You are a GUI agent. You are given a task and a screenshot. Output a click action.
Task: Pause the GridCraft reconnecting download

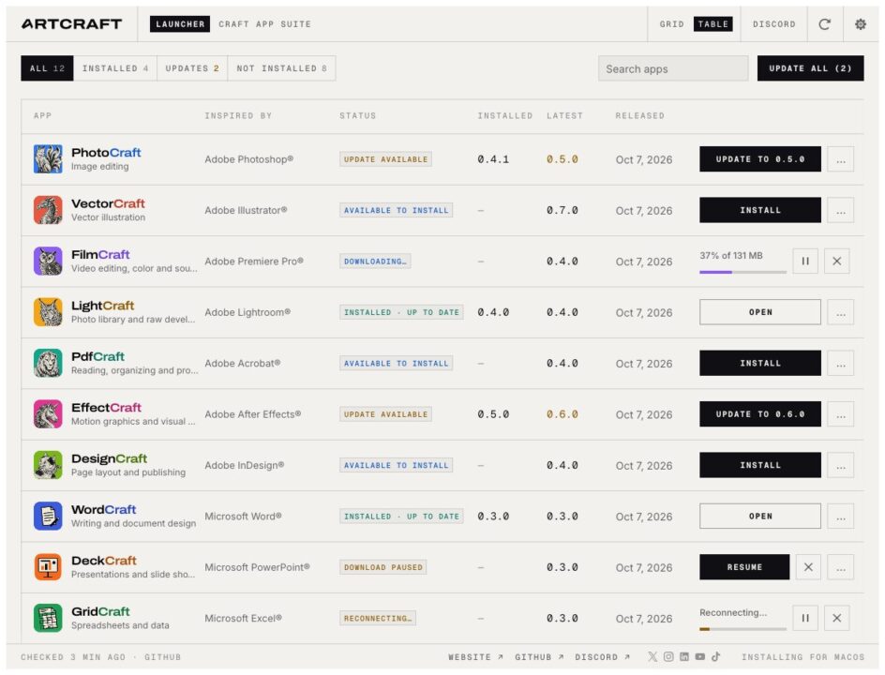tap(805, 618)
